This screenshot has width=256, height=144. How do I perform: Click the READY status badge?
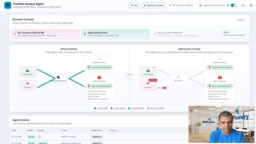240,20
